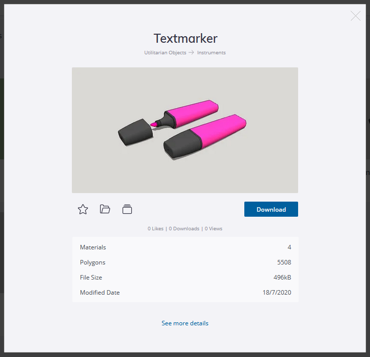370x357 pixels.
Task: Select the Textmarker title text
Action: [186, 38]
